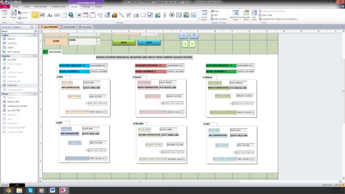The width and height of the screenshot is (345, 194).
Task: Pick the Rectangle control
Action: pos(143,15)
